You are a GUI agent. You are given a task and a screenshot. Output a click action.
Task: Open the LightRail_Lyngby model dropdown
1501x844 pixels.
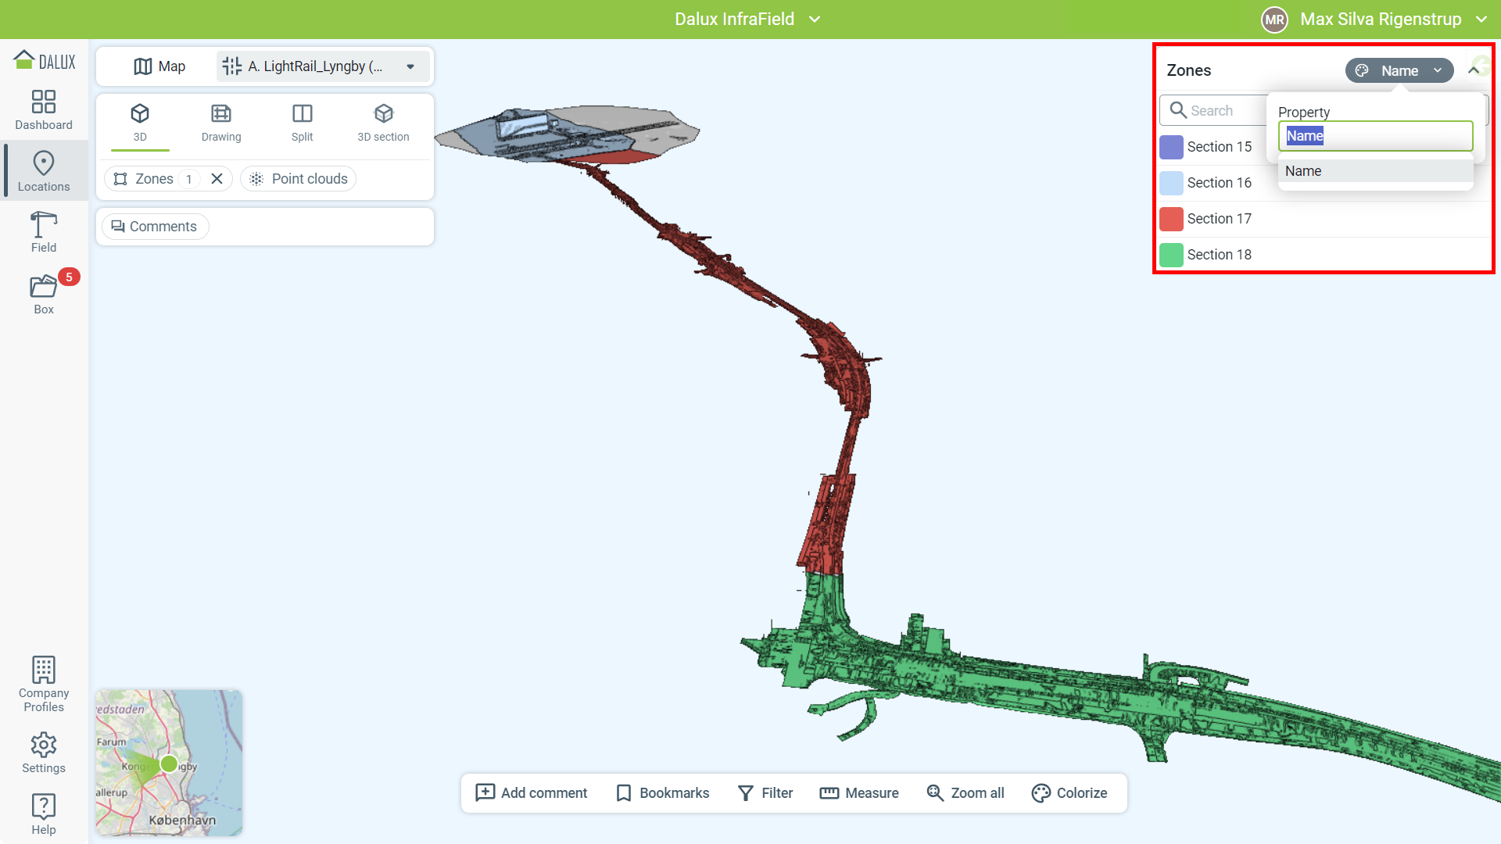point(323,66)
